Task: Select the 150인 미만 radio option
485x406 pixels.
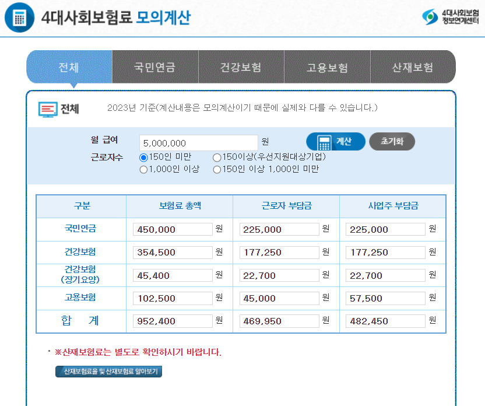Action: pyautogui.click(x=143, y=157)
